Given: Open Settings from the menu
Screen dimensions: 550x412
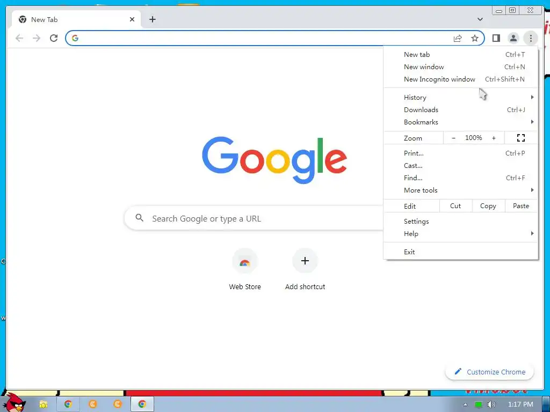Looking at the screenshot, I should (460, 222).
